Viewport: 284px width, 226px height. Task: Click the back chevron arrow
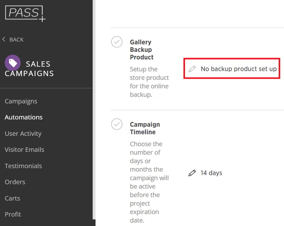[x=4, y=39]
